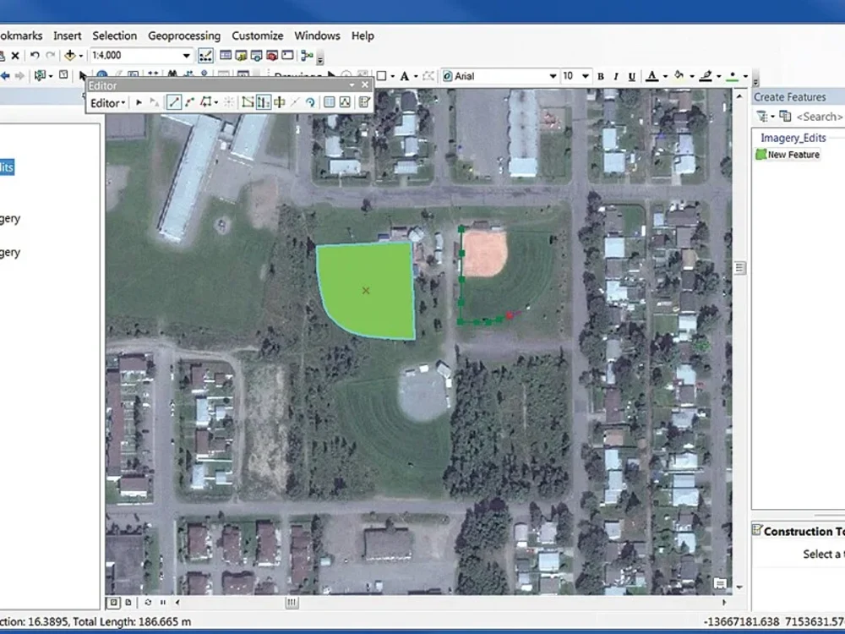Toggle bold formatting for label text
Viewport: 845px width, 634px height.
pyautogui.click(x=600, y=75)
